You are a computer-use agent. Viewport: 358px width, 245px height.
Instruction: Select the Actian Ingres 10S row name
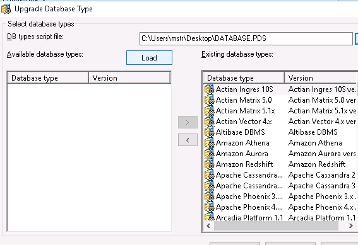244,89
